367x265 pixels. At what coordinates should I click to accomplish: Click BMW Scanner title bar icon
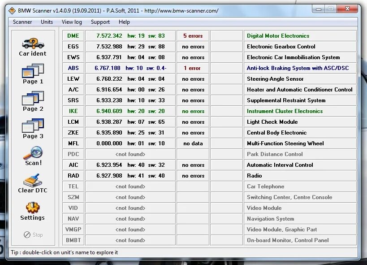(12, 11)
